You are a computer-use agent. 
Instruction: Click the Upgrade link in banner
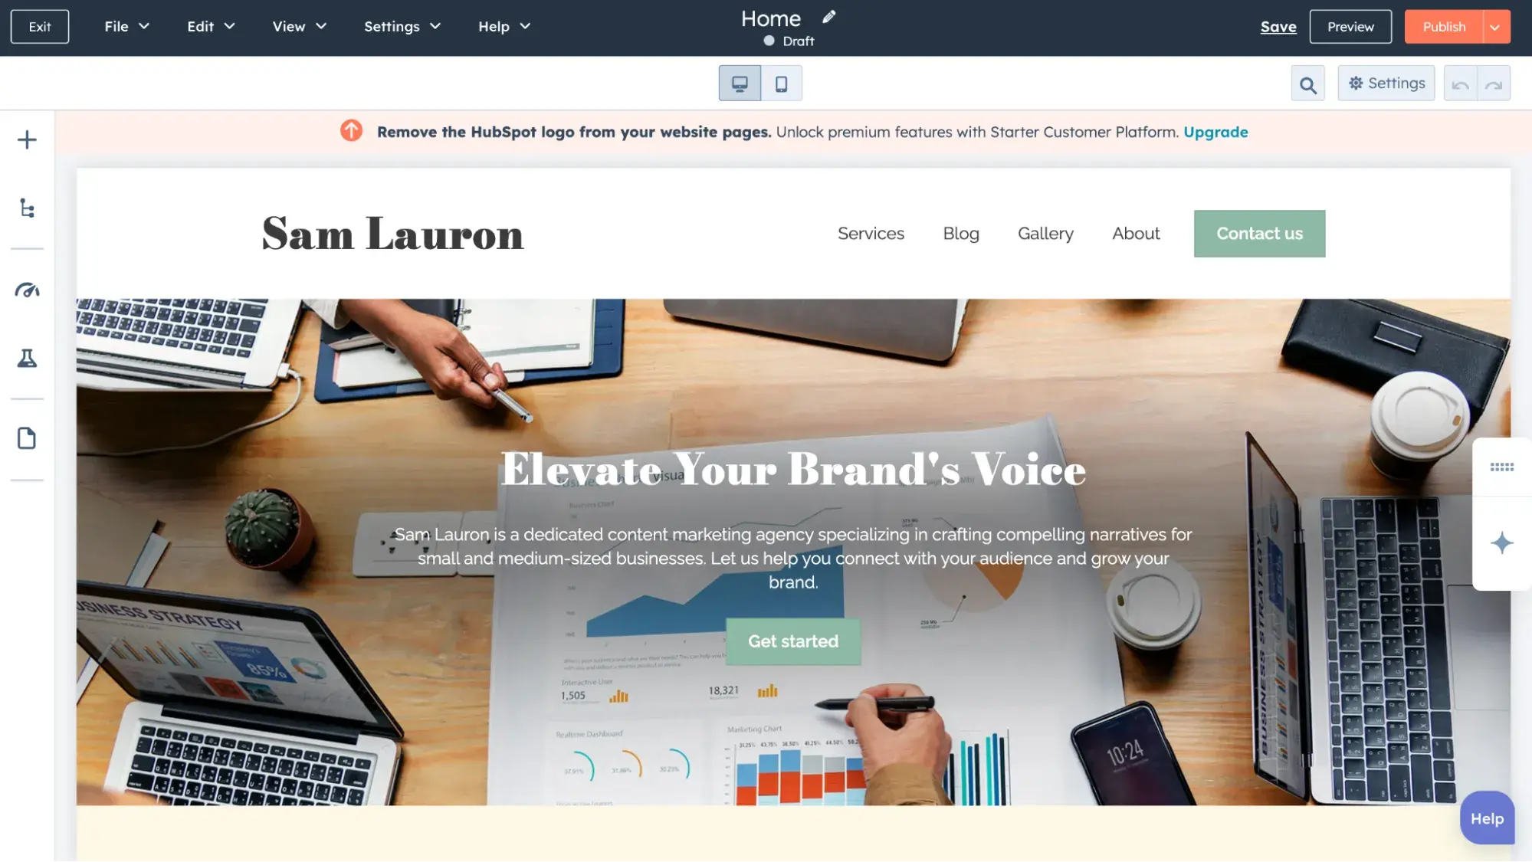tap(1215, 130)
